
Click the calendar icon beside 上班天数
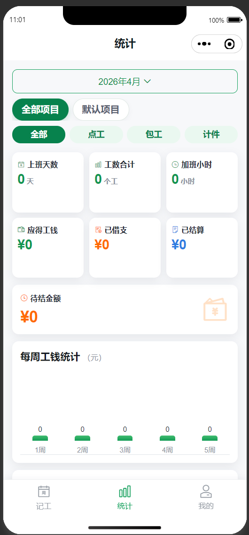tap(21, 165)
